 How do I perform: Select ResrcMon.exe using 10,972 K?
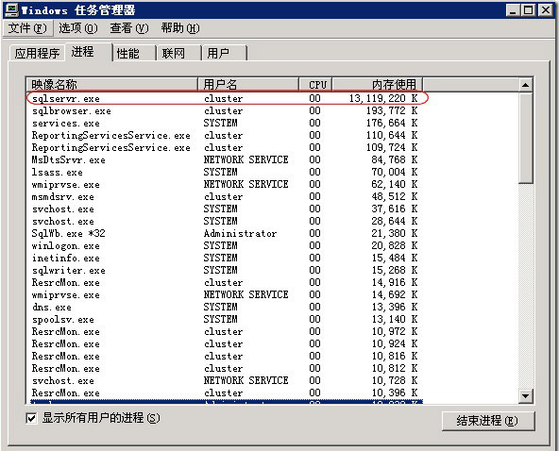tap(225, 331)
